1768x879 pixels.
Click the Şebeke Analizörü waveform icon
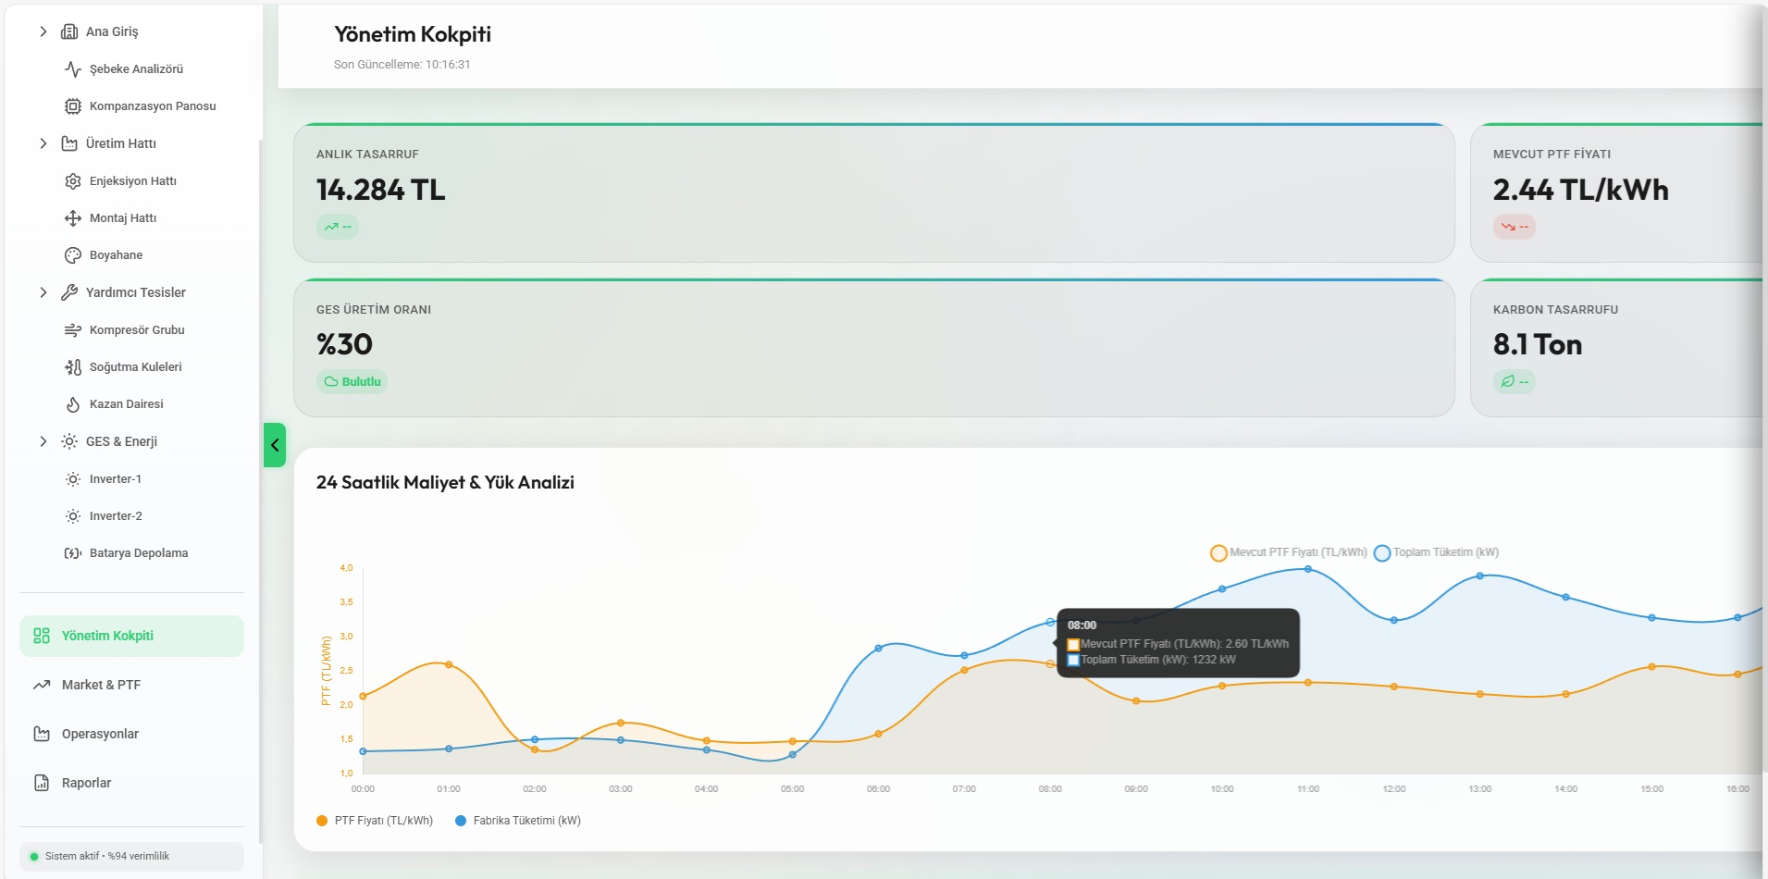tap(73, 69)
